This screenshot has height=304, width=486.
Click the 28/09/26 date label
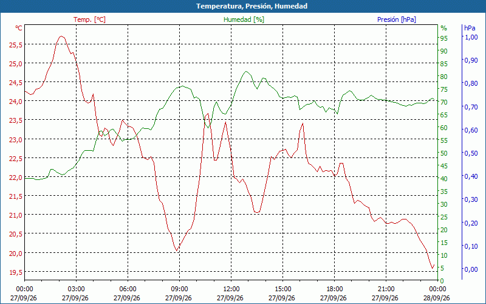(x=437, y=298)
